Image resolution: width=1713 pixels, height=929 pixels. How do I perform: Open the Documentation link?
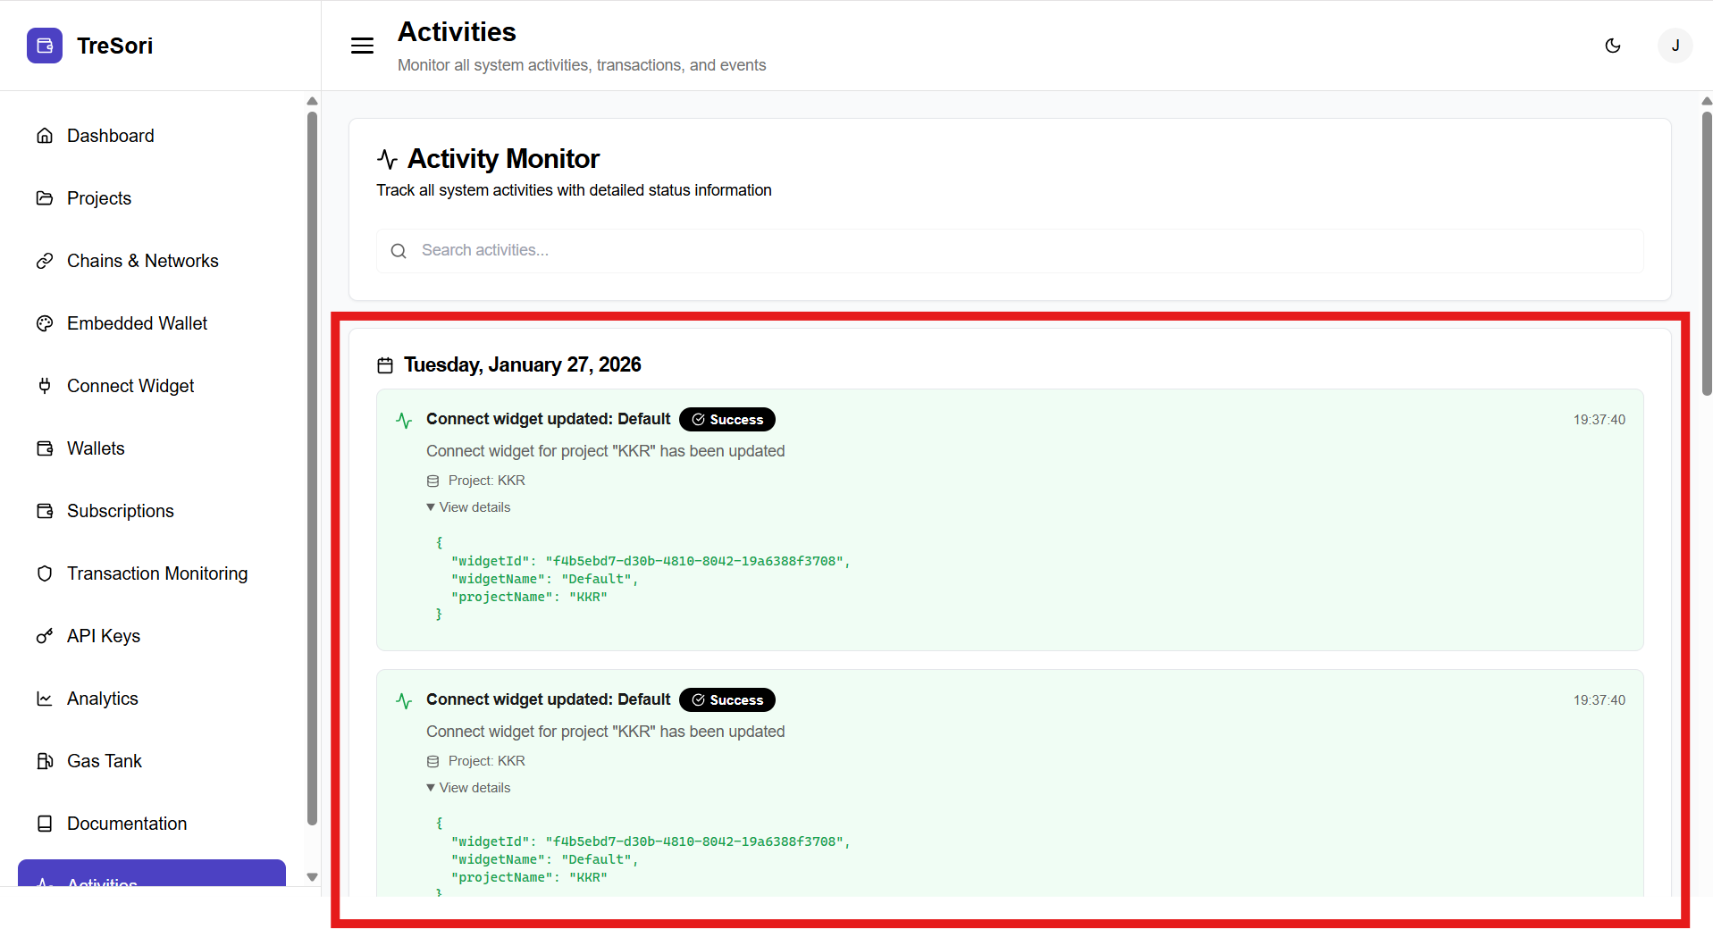(x=126, y=824)
